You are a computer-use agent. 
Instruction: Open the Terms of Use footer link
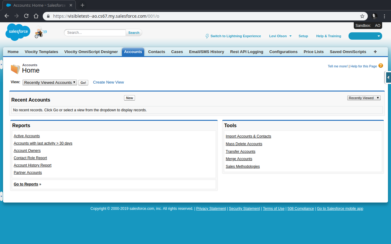click(273, 209)
